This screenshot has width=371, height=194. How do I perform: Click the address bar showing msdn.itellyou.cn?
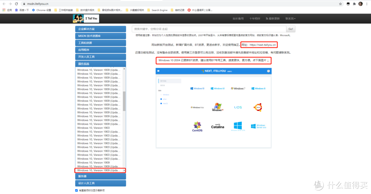(180, 4)
